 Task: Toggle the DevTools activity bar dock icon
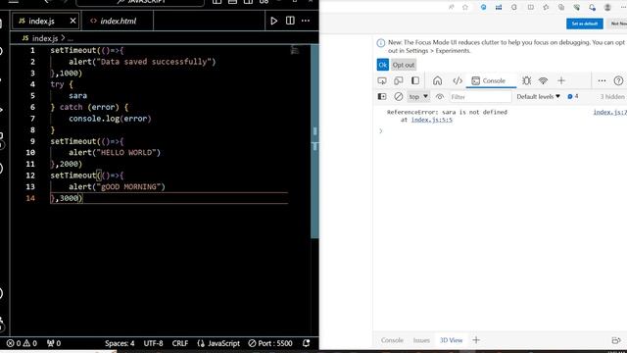tap(415, 80)
